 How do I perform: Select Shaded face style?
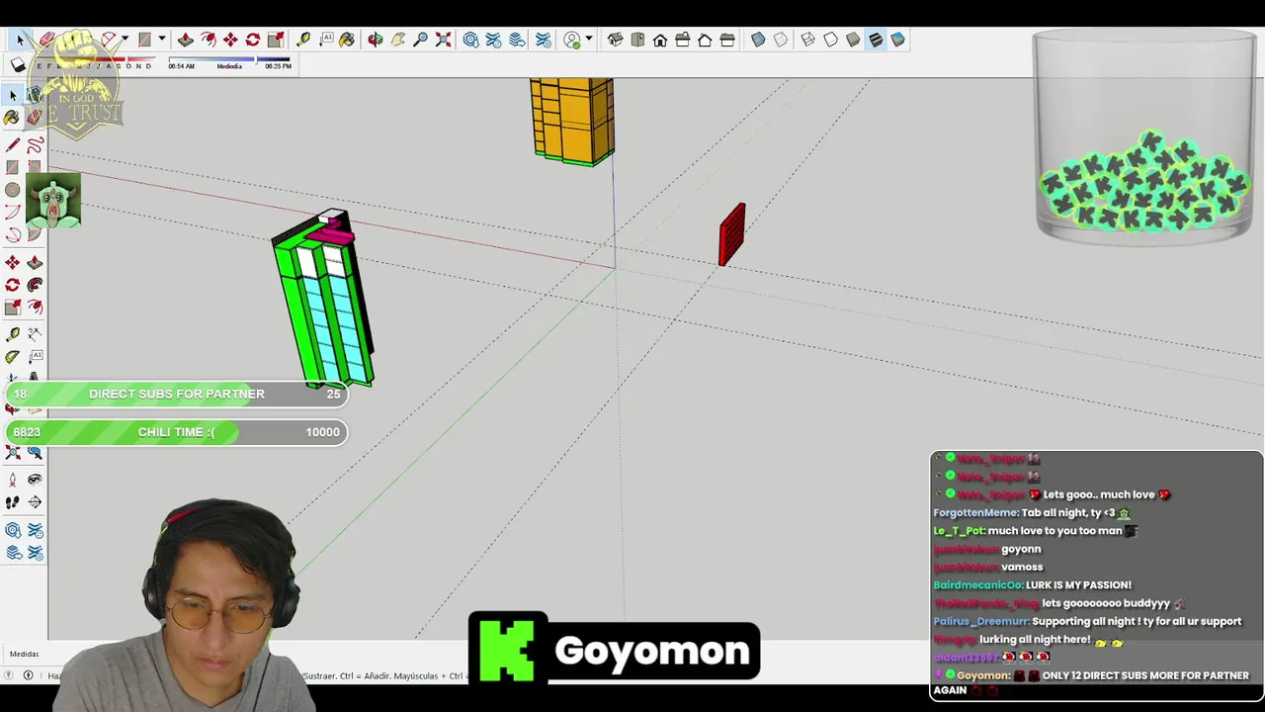point(853,40)
